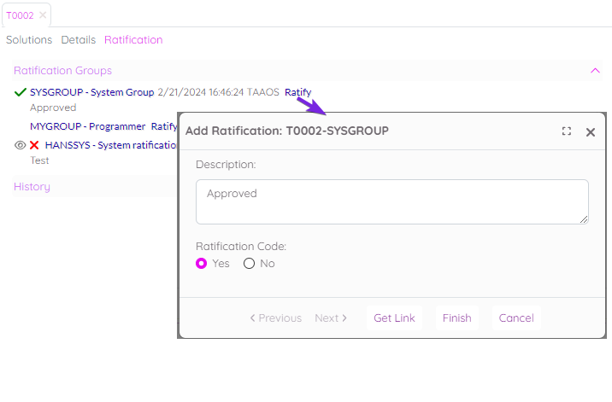Go to Previous step in dialog

pyautogui.click(x=275, y=318)
